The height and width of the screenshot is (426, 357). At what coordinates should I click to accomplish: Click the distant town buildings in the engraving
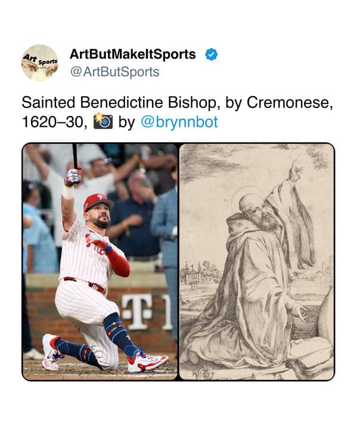click(200, 272)
